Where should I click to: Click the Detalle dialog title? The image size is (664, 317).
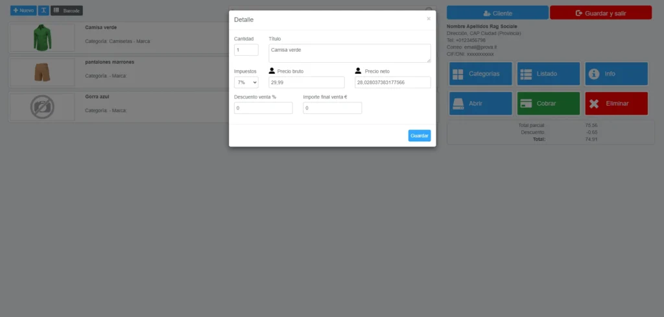[244, 20]
